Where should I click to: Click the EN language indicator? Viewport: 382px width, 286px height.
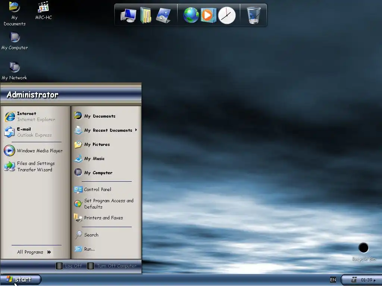coord(333,280)
